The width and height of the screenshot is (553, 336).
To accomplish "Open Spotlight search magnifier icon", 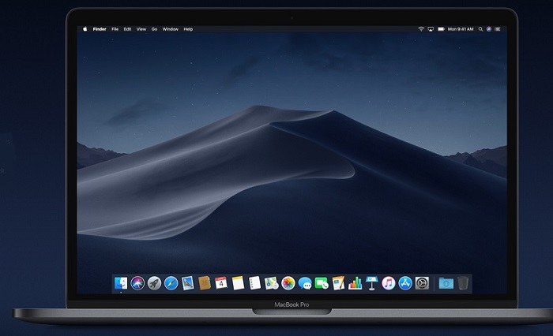I will tap(480, 29).
